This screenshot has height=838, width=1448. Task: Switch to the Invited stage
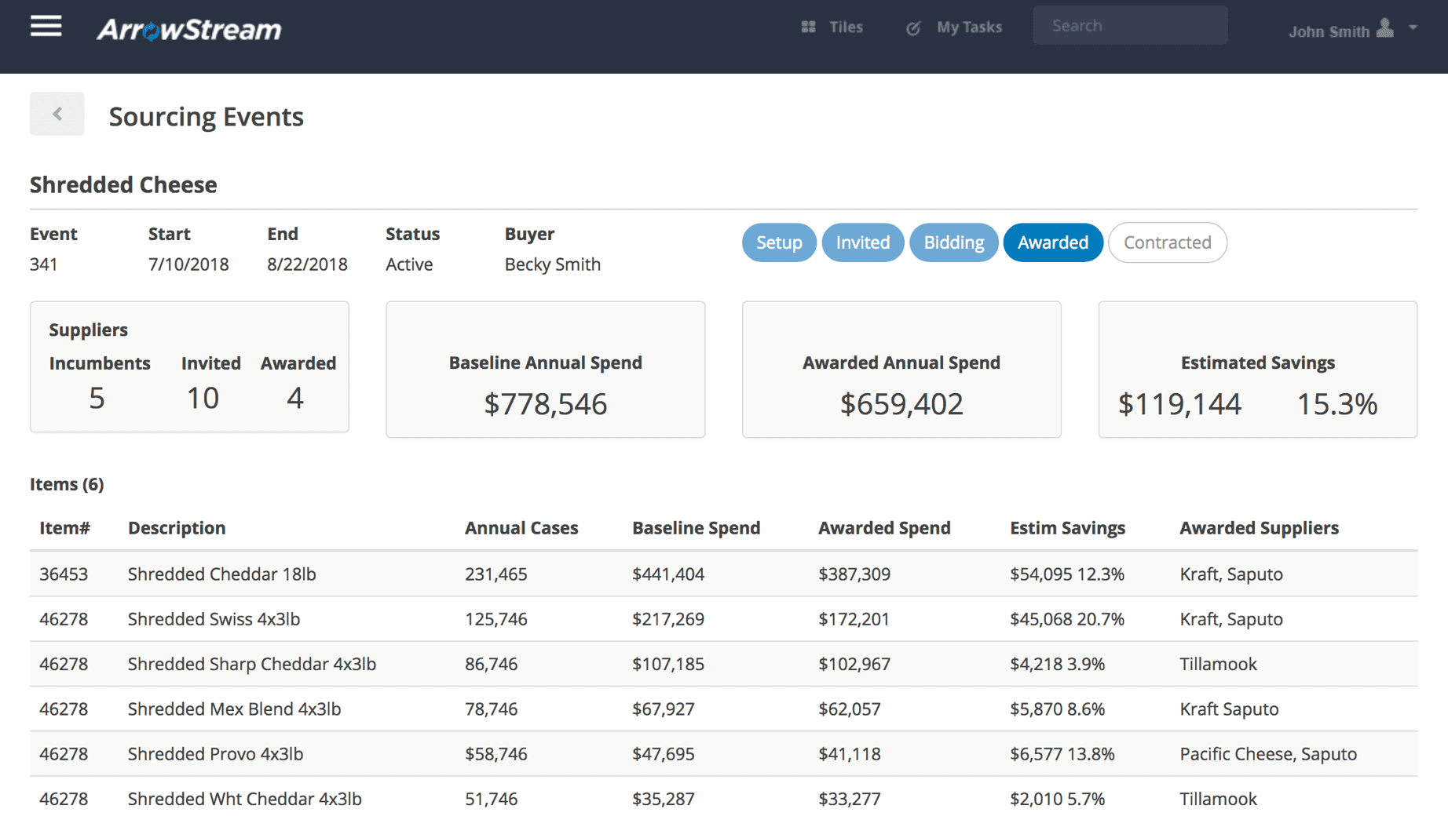pos(862,242)
